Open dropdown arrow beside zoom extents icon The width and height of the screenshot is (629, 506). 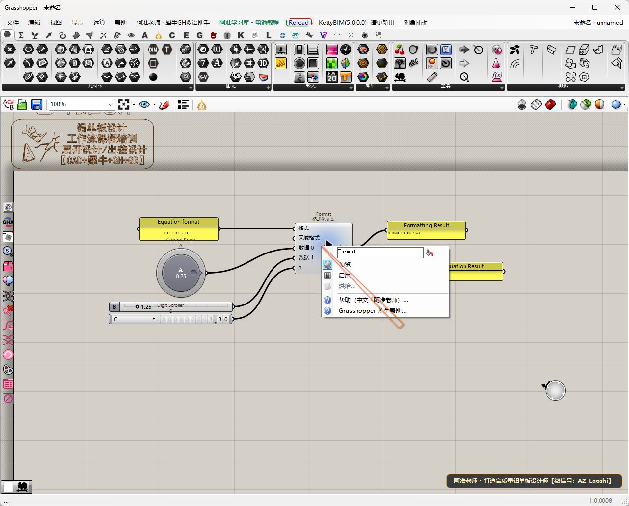click(134, 104)
